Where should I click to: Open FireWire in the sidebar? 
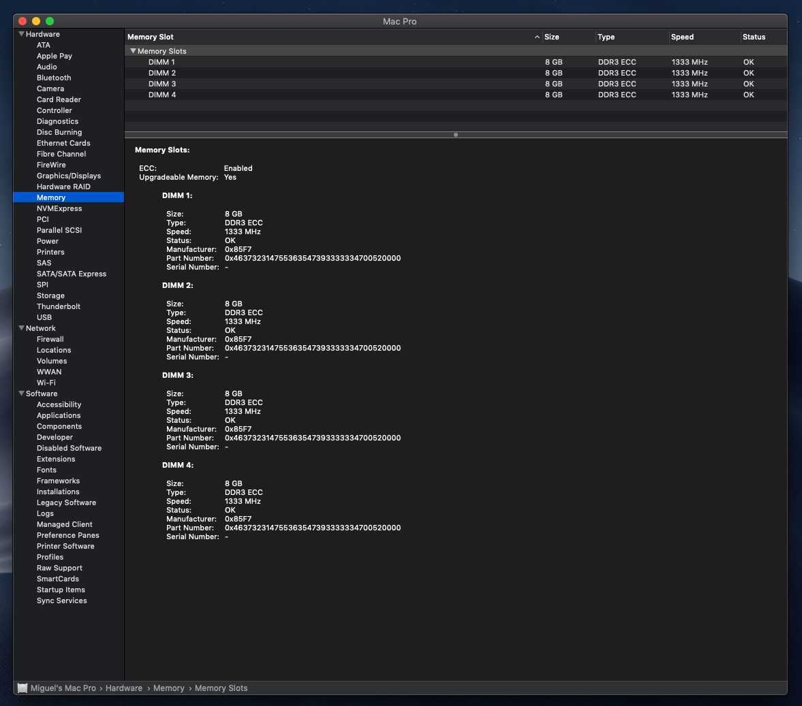(x=51, y=165)
